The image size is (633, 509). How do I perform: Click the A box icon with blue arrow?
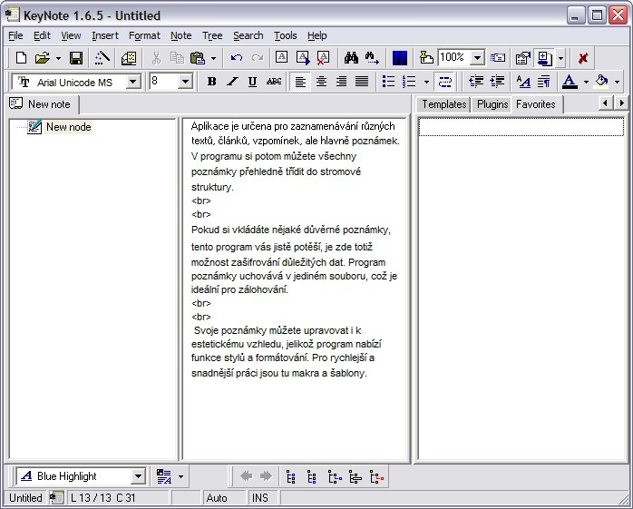pyautogui.click(x=303, y=58)
